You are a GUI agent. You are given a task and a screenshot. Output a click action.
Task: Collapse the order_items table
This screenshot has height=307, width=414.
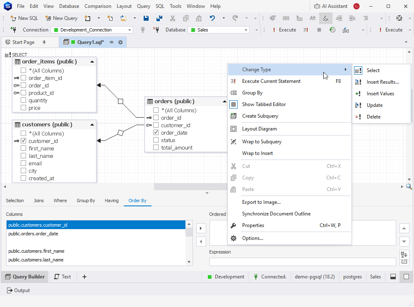click(92, 62)
